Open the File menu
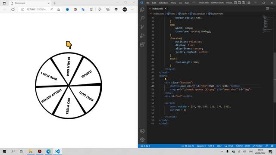The image size is (276, 155). pyautogui.click(x=147, y=3)
